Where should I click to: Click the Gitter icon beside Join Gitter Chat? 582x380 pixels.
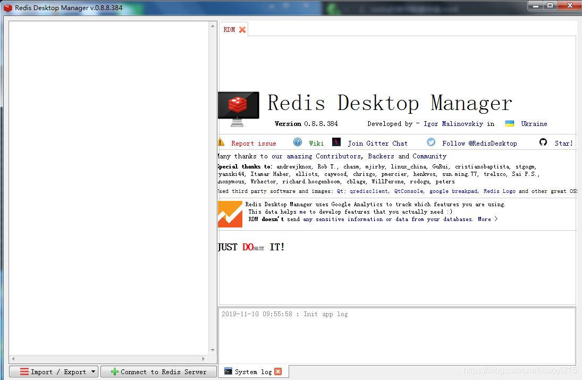(x=336, y=142)
